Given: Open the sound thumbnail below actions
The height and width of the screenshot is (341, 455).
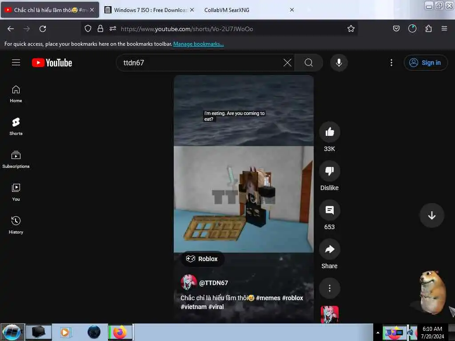Looking at the screenshot, I should coord(329,315).
